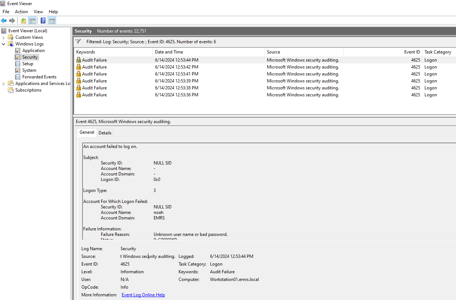Open the Forwarded Events log
Image resolution: width=456 pixels, height=300 pixels.
coord(39,77)
